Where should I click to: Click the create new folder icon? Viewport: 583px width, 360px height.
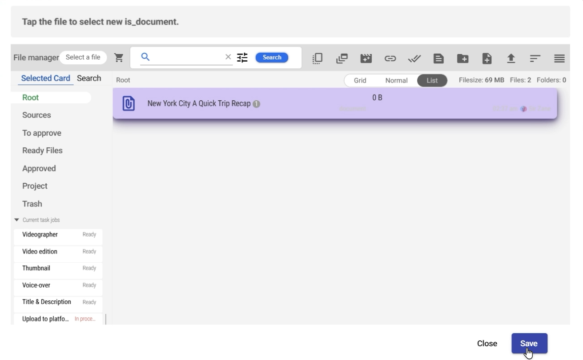(462, 58)
